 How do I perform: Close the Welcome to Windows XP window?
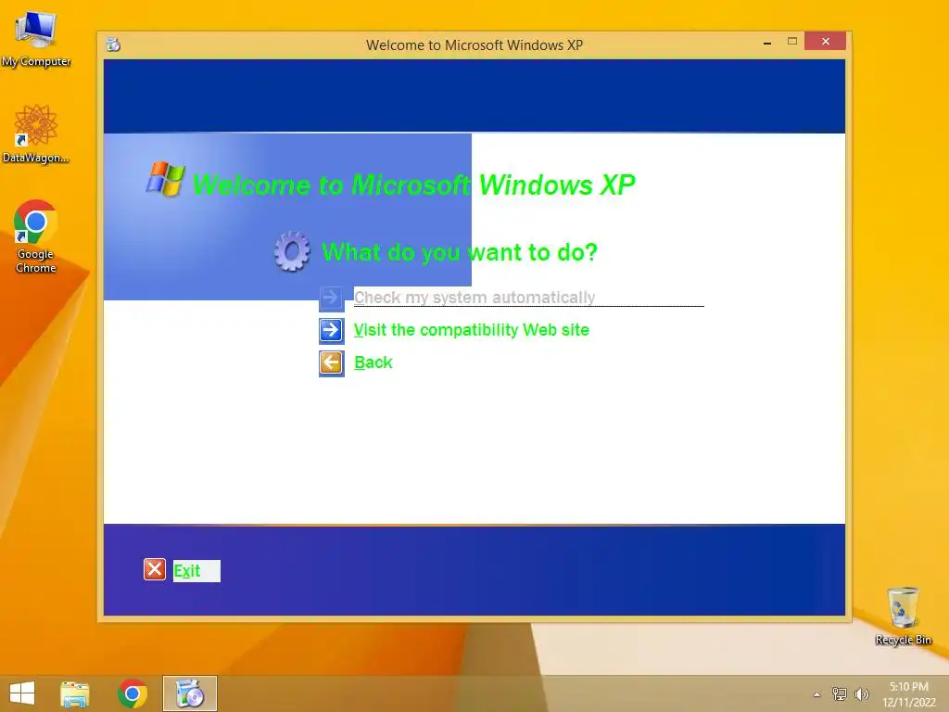[826, 41]
